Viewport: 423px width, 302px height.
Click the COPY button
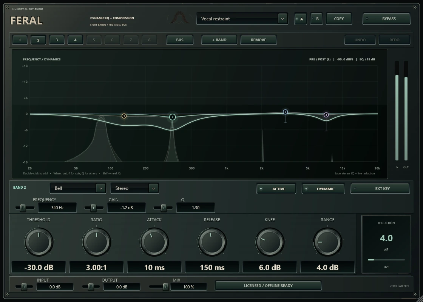[x=339, y=19]
